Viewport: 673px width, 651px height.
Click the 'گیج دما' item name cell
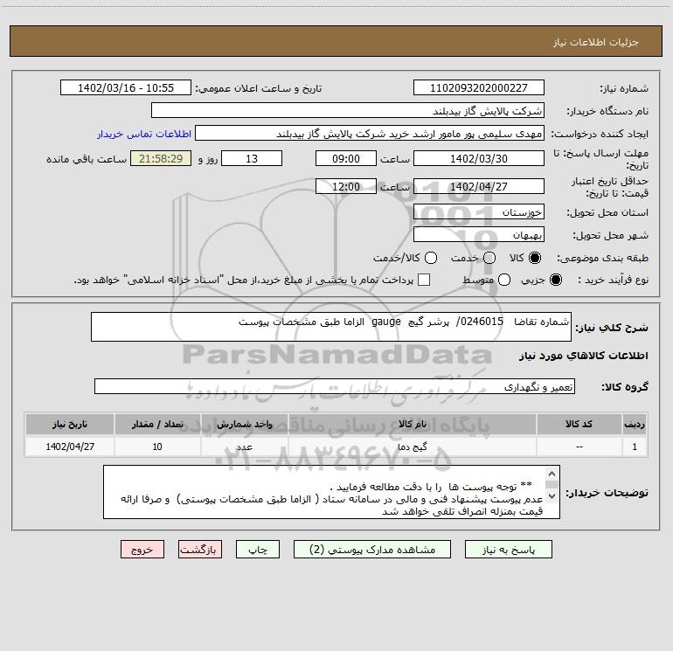(x=412, y=447)
